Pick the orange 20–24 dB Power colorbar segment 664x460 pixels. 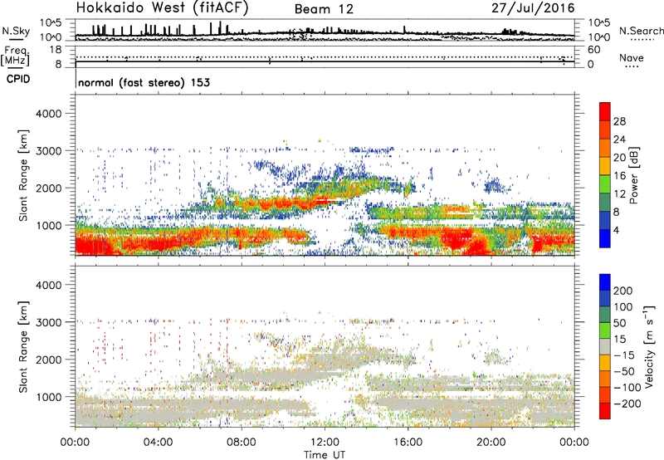(x=605, y=148)
